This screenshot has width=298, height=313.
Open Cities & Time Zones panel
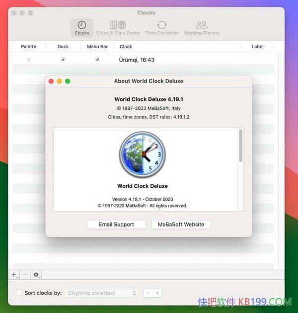(118, 28)
